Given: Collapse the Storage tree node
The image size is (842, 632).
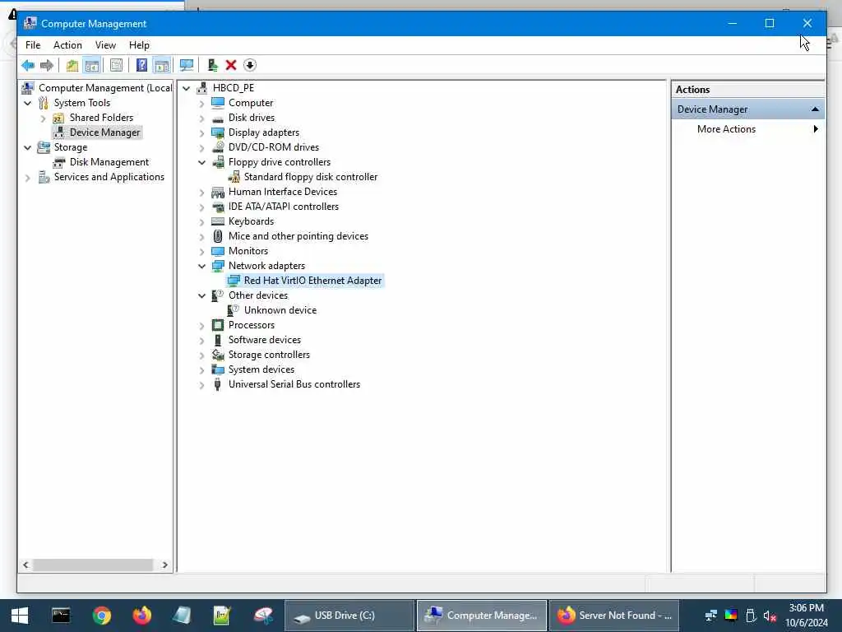Looking at the screenshot, I should tap(28, 147).
